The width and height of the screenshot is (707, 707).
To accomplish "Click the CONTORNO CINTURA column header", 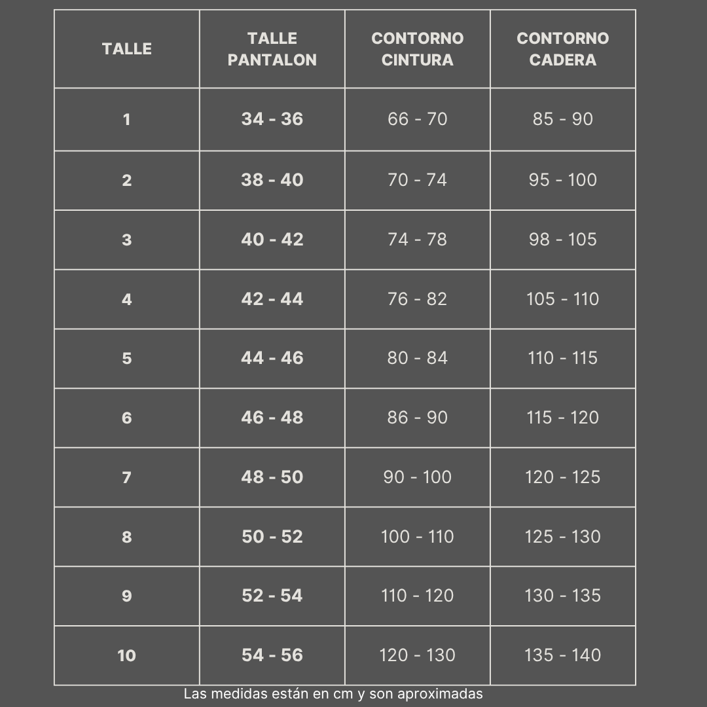I will tap(418, 49).
